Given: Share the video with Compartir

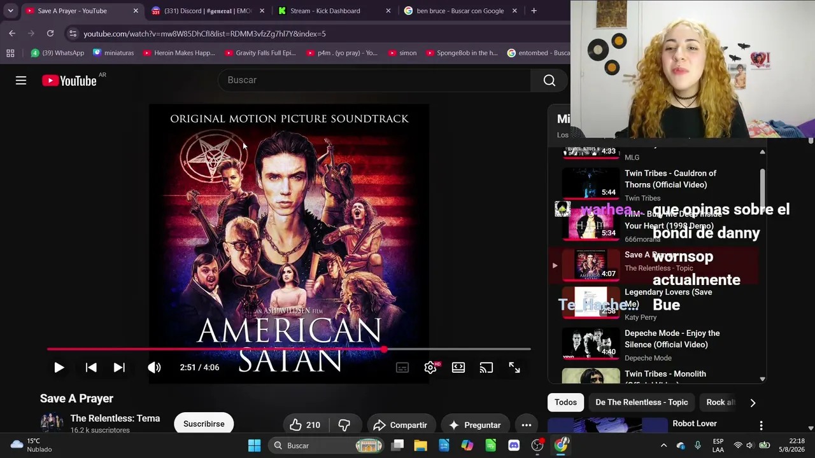Looking at the screenshot, I should coord(400,425).
